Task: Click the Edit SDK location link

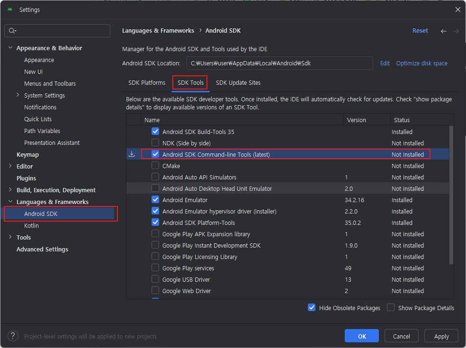Action: tap(385, 63)
